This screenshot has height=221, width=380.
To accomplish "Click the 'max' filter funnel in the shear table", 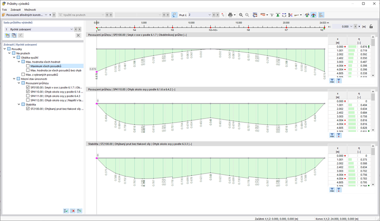I will (332, 80).
